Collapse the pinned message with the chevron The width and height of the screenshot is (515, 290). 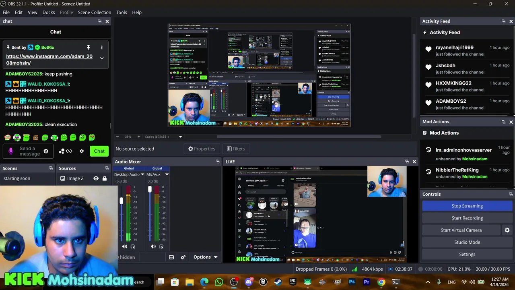click(101, 58)
